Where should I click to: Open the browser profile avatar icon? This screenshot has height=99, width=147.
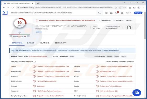coord(139,8)
